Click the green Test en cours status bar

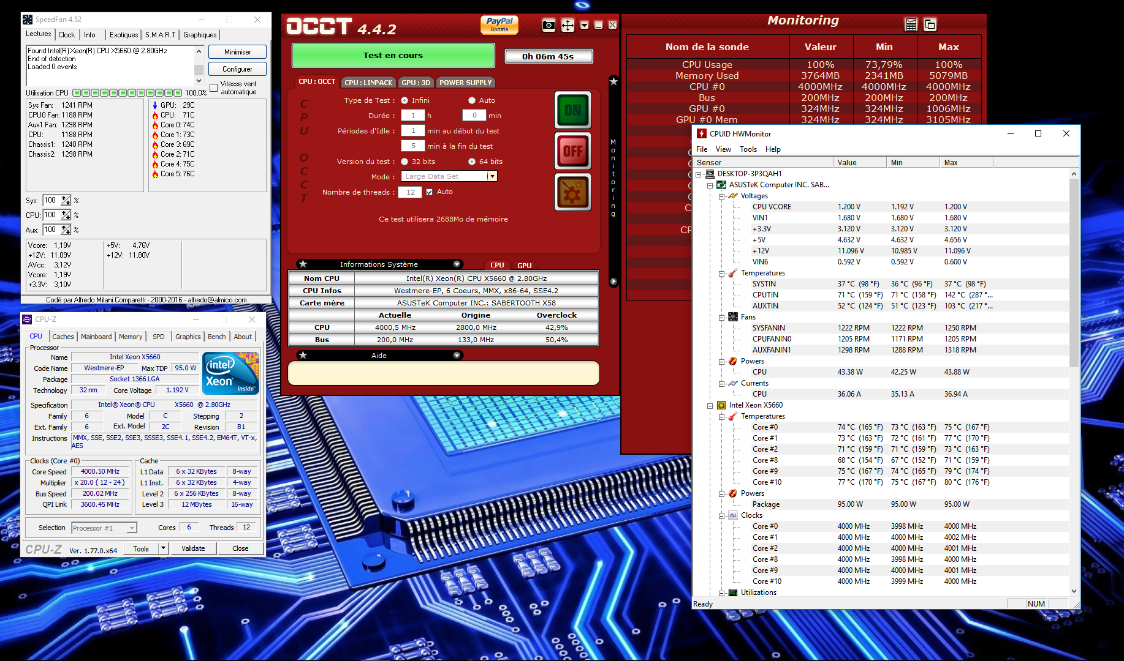click(x=393, y=56)
